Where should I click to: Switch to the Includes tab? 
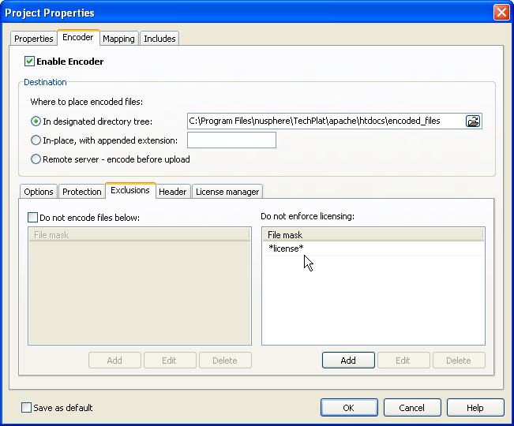click(159, 39)
